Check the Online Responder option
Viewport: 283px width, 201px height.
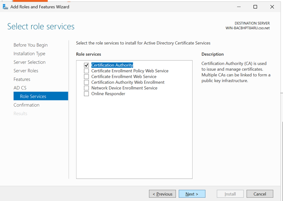pyautogui.click(x=87, y=94)
